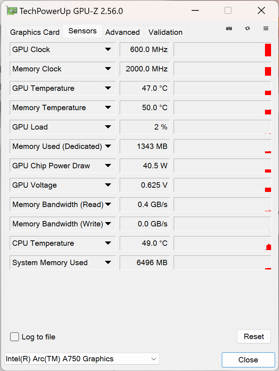Click the GPU Clock history graph
Viewport: 279px width, 371px height.
tap(222, 50)
